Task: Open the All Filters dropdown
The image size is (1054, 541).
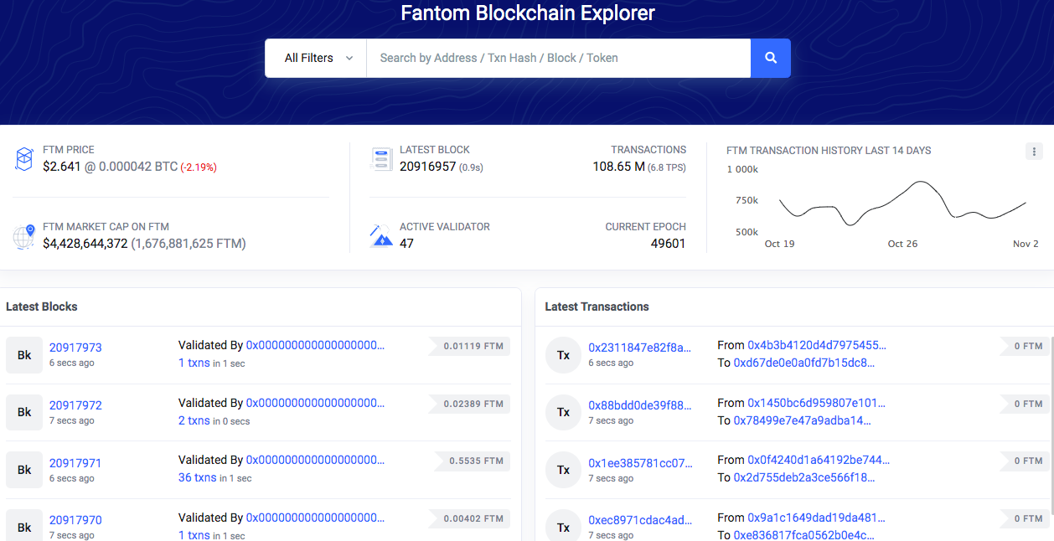Action: (317, 58)
